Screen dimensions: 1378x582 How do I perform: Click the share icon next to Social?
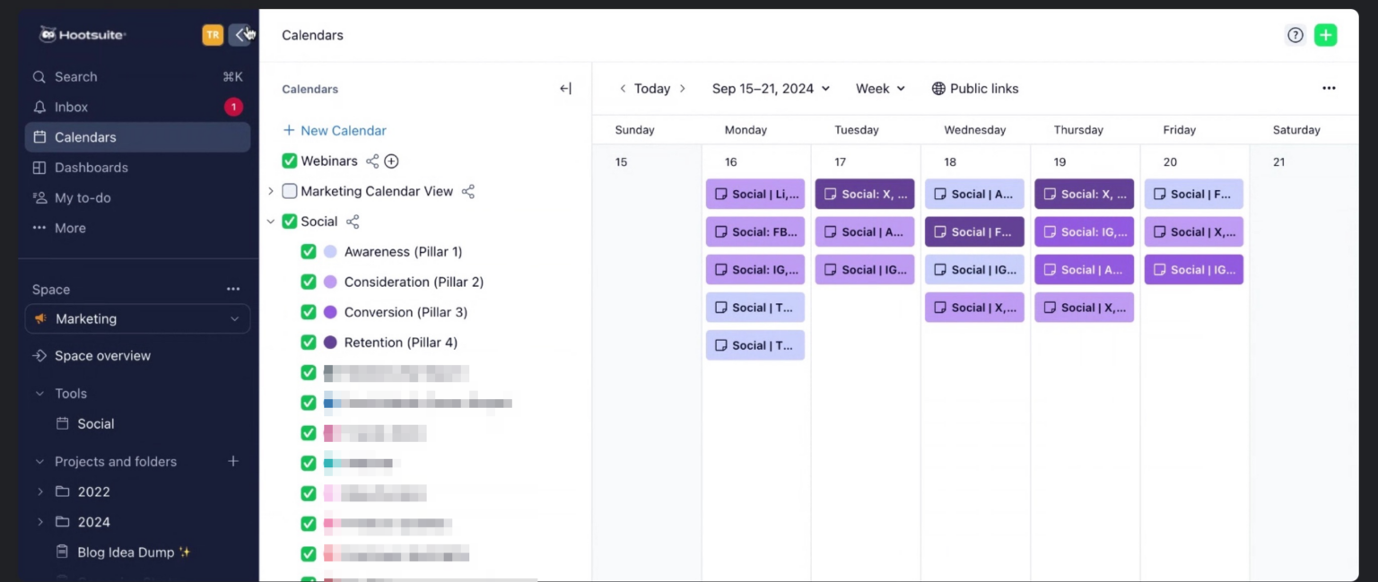[x=352, y=222]
